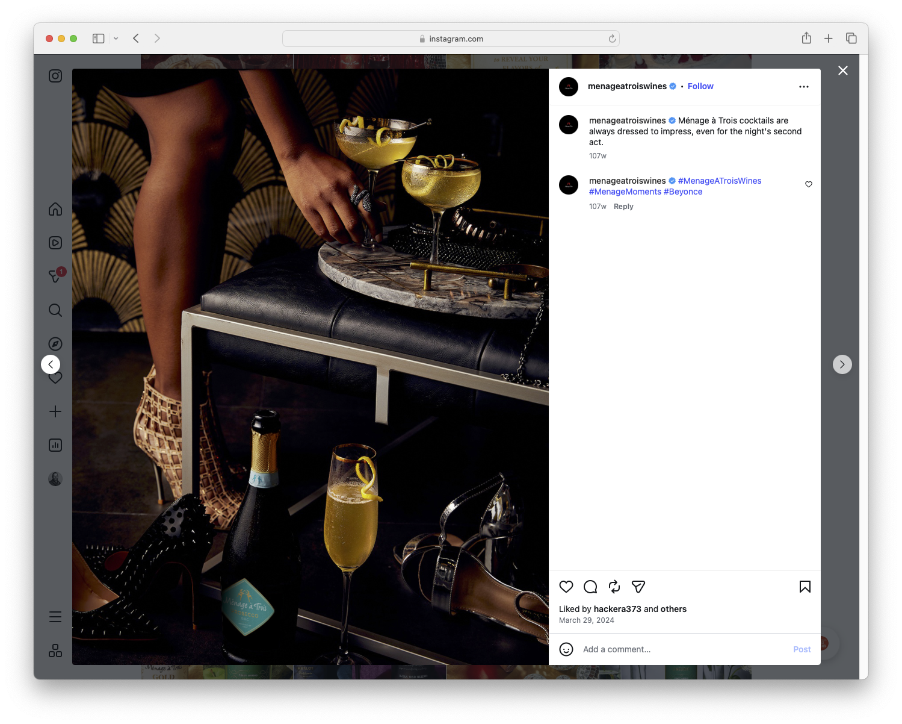
Task: Advance to the next post with right chevron
Action: [x=842, y=364]
